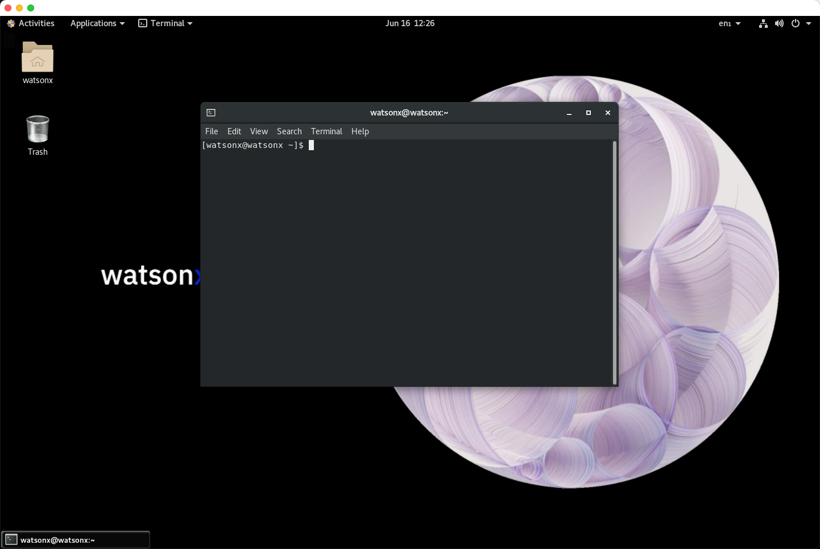Click the terminal prompt line
Viewport: 820px width, 549px height.
258,146
